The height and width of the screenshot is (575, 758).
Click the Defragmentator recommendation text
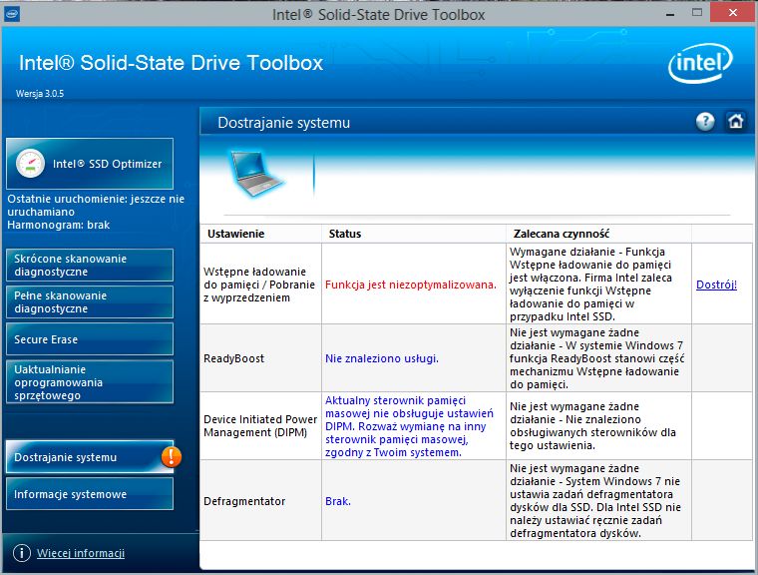coord(595,501)
